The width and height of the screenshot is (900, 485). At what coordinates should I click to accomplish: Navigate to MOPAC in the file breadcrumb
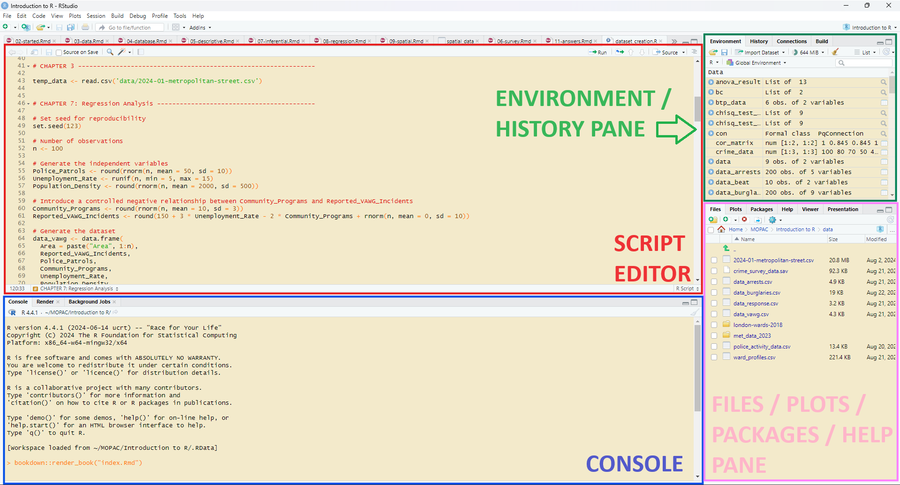[759, 229]
